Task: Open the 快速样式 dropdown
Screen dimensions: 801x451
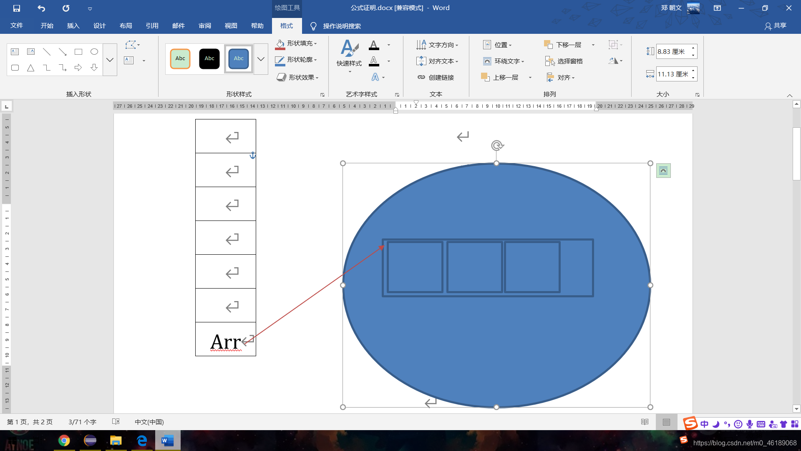Action: [x=349, y=57]
